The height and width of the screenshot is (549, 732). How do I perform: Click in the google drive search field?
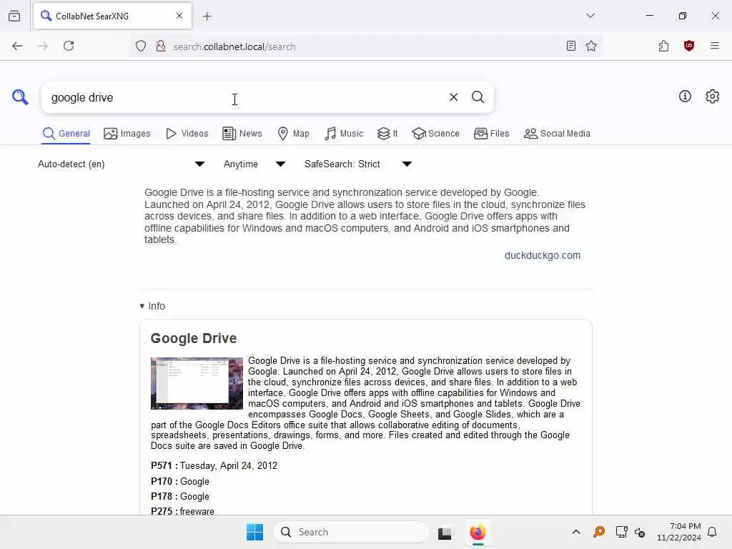pyautogui.click(x=243, y=97)
